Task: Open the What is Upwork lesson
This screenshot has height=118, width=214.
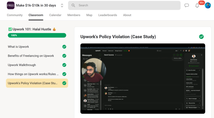Action: point(18,47)
